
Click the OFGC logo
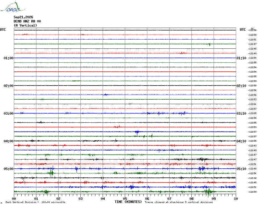pos(13,7)
